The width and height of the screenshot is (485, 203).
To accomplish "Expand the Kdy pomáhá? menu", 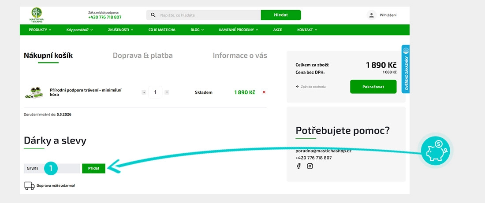I will (x=79, y=30).
